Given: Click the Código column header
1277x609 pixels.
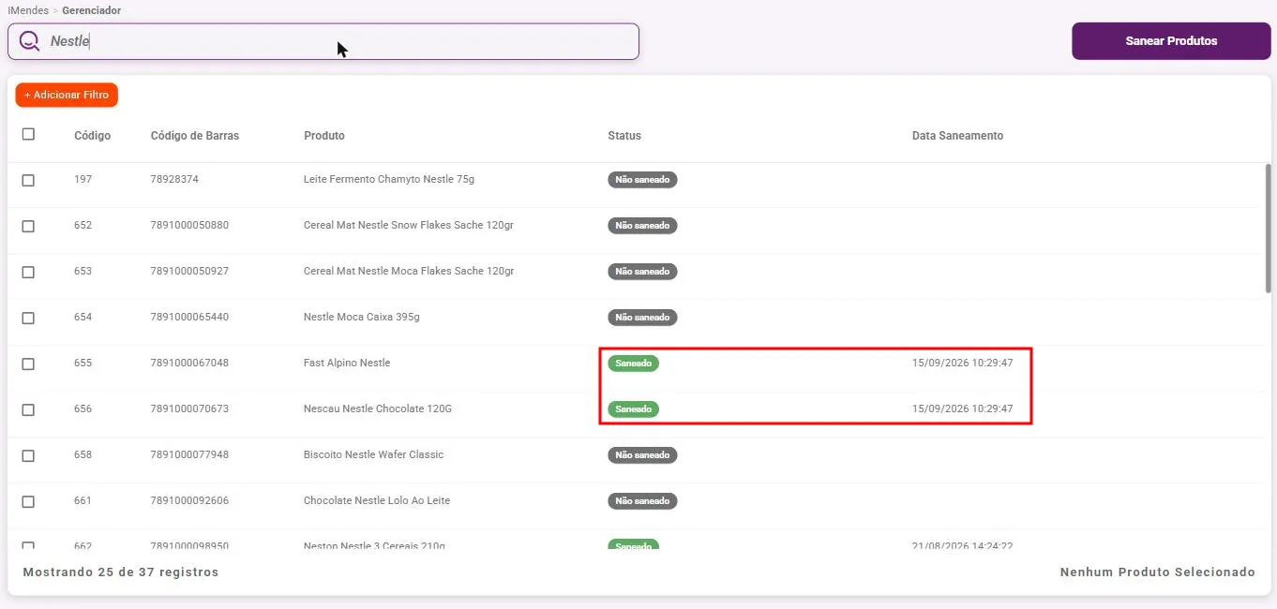Looking at the screenshot, I should coord(92,136).
